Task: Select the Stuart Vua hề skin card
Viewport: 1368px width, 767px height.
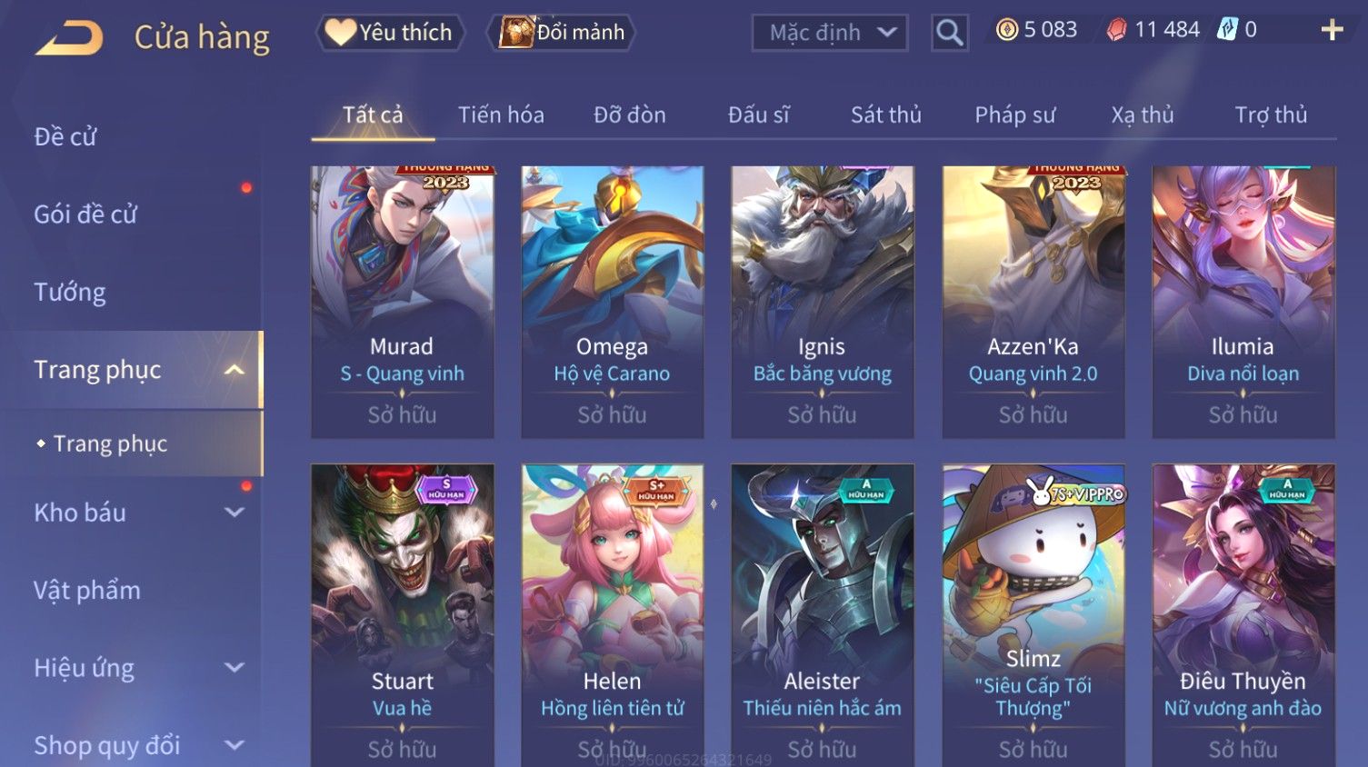Action: tap(403, 616)
